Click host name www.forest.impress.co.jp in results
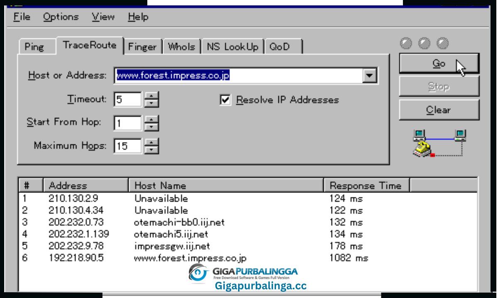The width and height of the screenshot is (498, 298). (190, 258)
